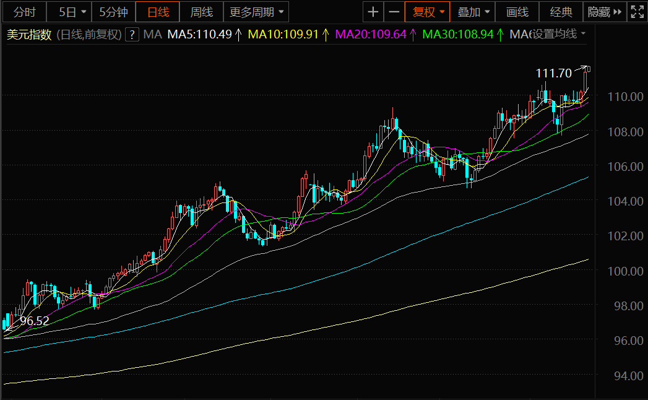Click the plus zoom-in chart button
The image size is (648, 400).
[x=373, y=12]
